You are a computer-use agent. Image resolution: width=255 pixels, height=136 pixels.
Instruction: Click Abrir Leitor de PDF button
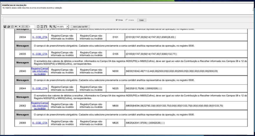click(x=80, y=27)
